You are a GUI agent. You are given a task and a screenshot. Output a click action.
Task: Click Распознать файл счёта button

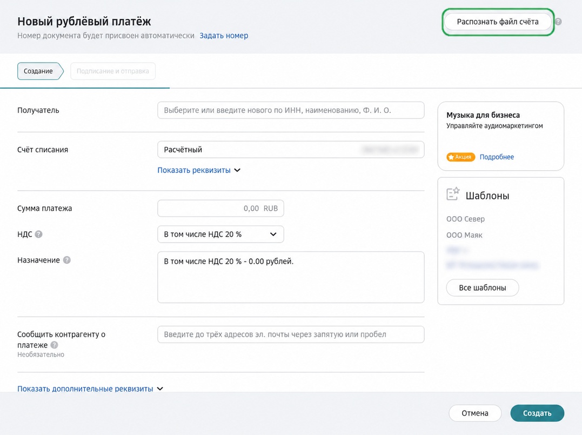497,22
